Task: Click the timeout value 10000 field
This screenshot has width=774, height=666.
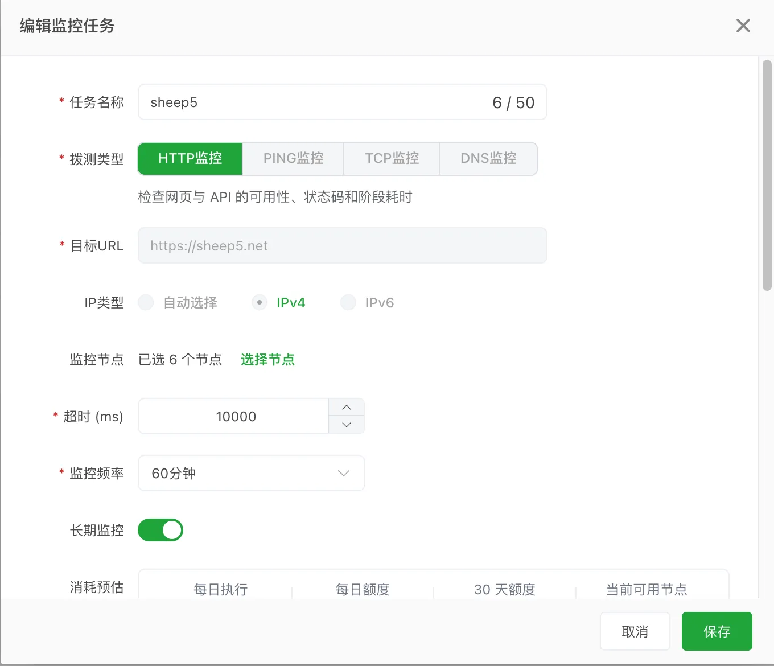Action: click(234, 416)
